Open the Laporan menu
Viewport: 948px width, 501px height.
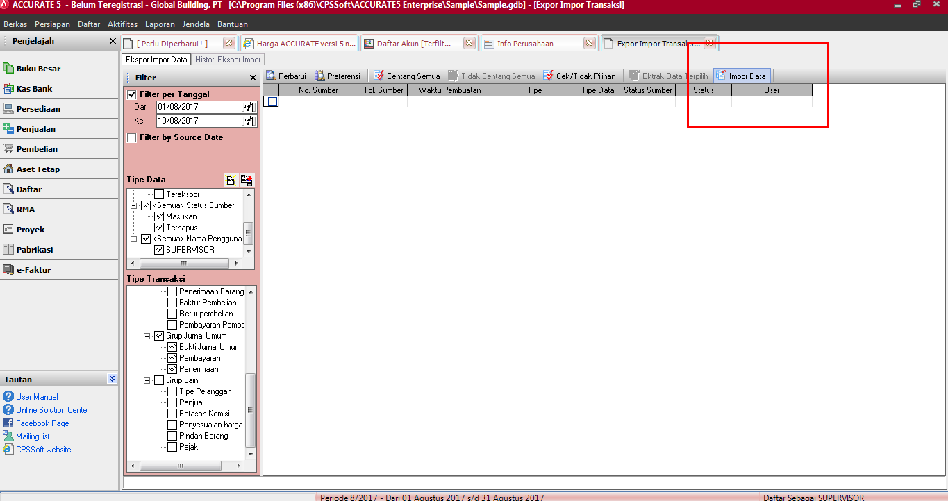(160, 24)
